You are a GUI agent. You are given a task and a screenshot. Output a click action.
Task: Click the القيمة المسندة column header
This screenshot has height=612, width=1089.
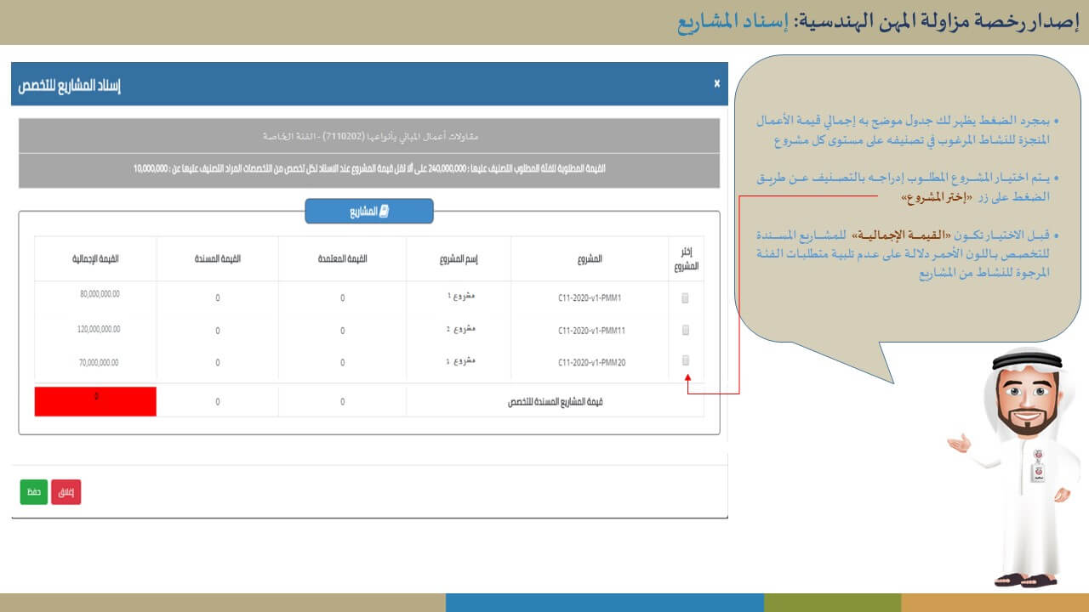point(217,258)
